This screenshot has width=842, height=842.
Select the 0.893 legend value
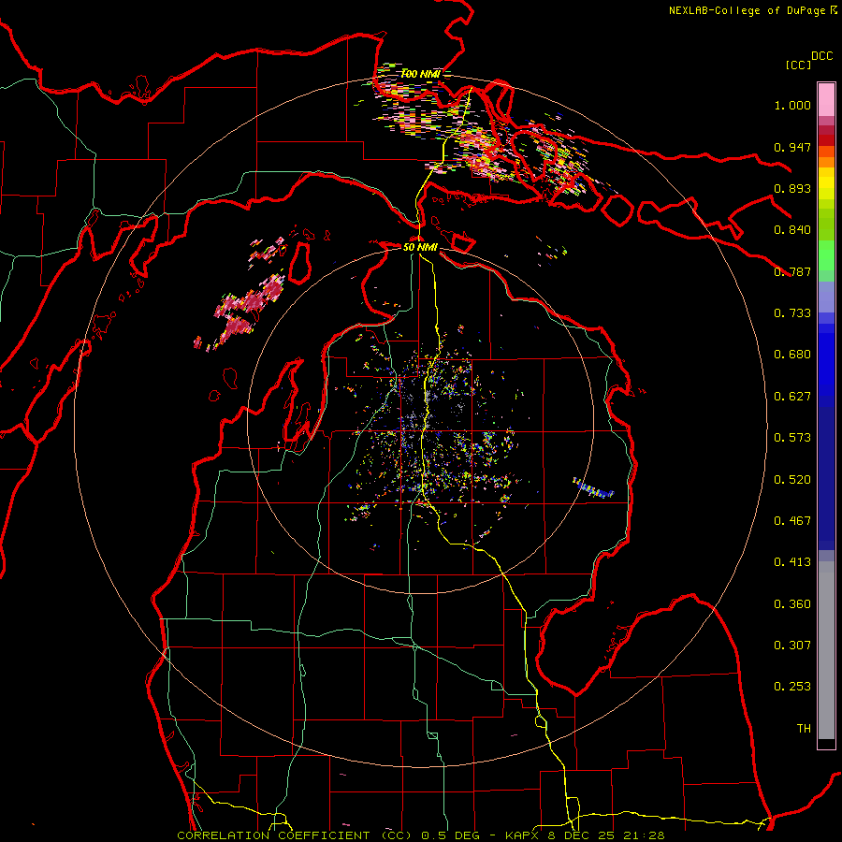click(792, 188)
